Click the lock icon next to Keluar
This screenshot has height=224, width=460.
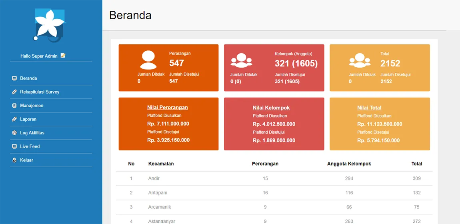tap(14, 160)
